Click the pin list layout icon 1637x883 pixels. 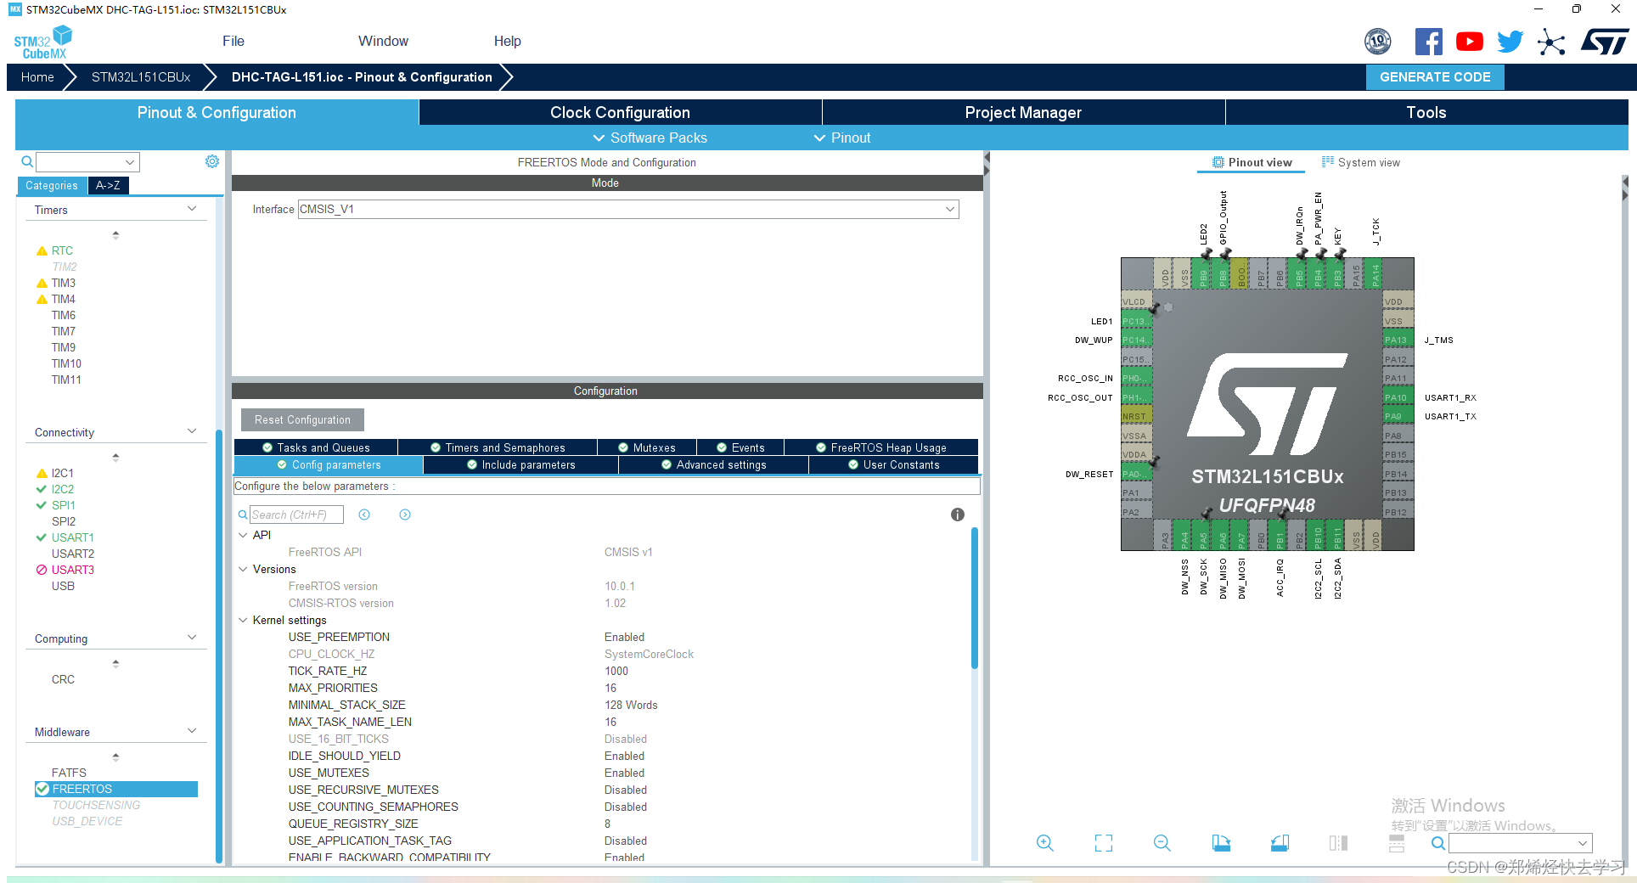[x=1397, y=843]
